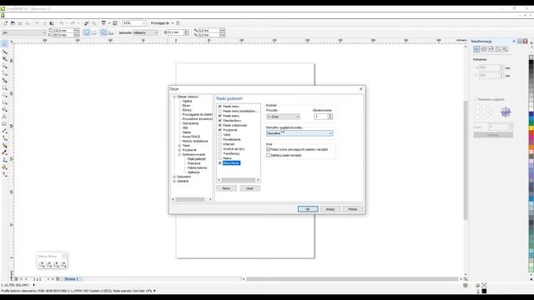Enable the Tekst toolbar checkbox
Viewport: 534px width, 300px height.
(x=220, y=135)
